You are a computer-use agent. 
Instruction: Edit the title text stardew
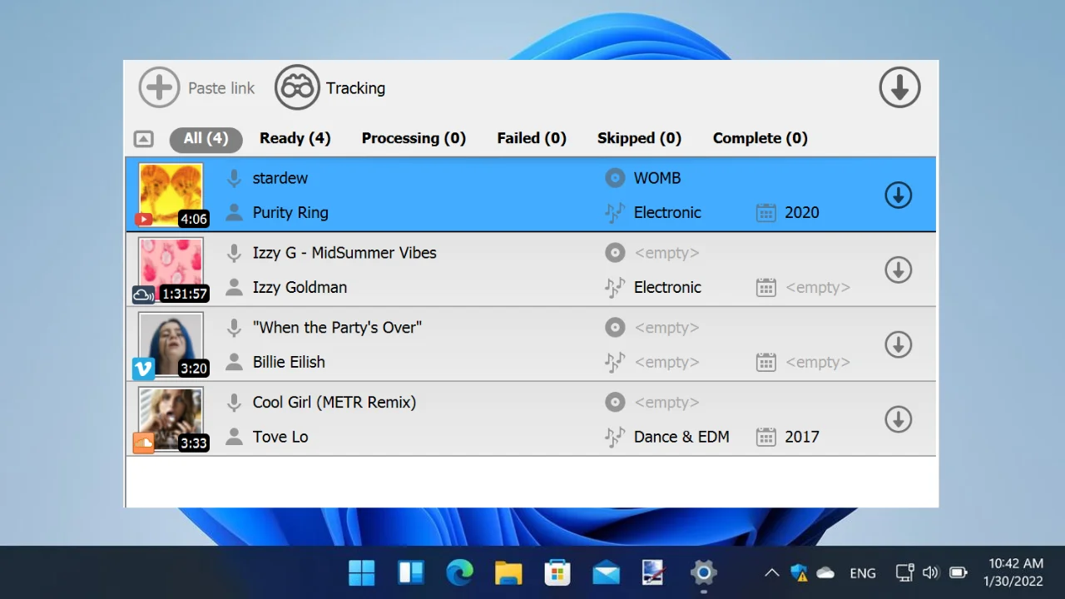280,178
